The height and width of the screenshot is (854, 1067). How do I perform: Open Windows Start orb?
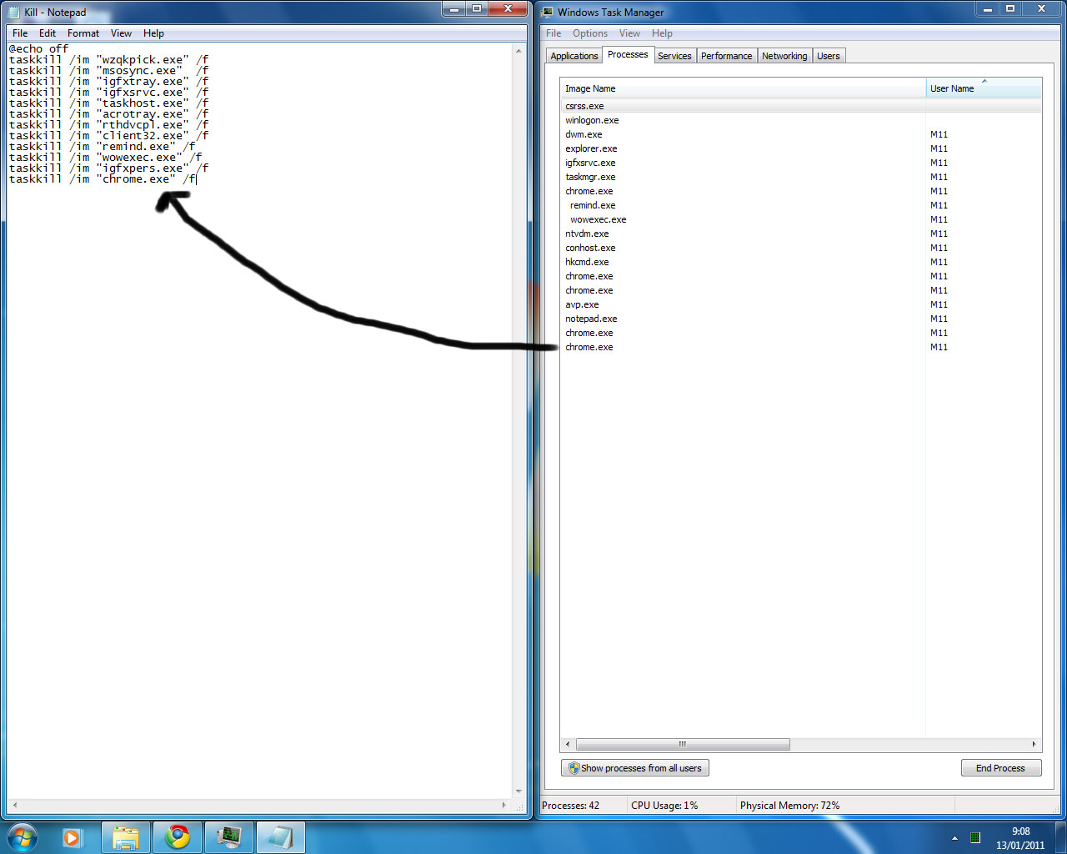22,836
